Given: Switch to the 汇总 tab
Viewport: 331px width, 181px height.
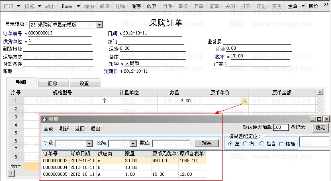Looking at the screenshot, I should 53,83.
